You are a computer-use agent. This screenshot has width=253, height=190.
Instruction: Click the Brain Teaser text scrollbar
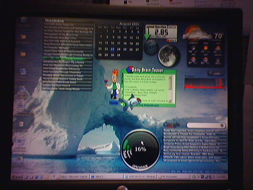pyautogui.click(x=170, y=89)
